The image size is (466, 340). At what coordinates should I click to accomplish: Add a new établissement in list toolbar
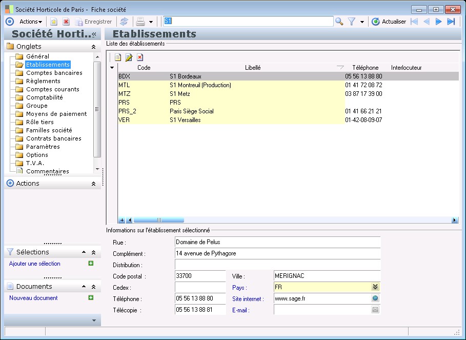117,57
